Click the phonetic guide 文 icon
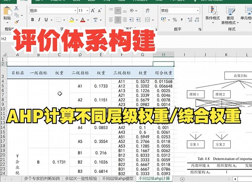 point(95,20)
